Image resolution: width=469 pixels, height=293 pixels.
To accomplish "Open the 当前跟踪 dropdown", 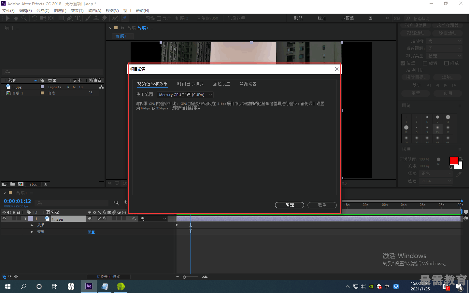I will [445, 49].
